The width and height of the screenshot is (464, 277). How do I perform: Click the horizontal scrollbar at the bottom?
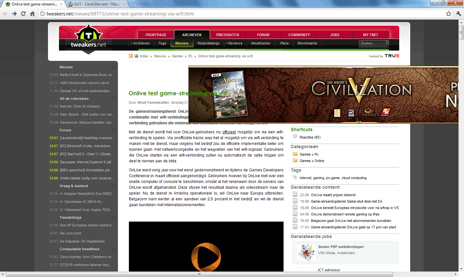coord(199,274)
